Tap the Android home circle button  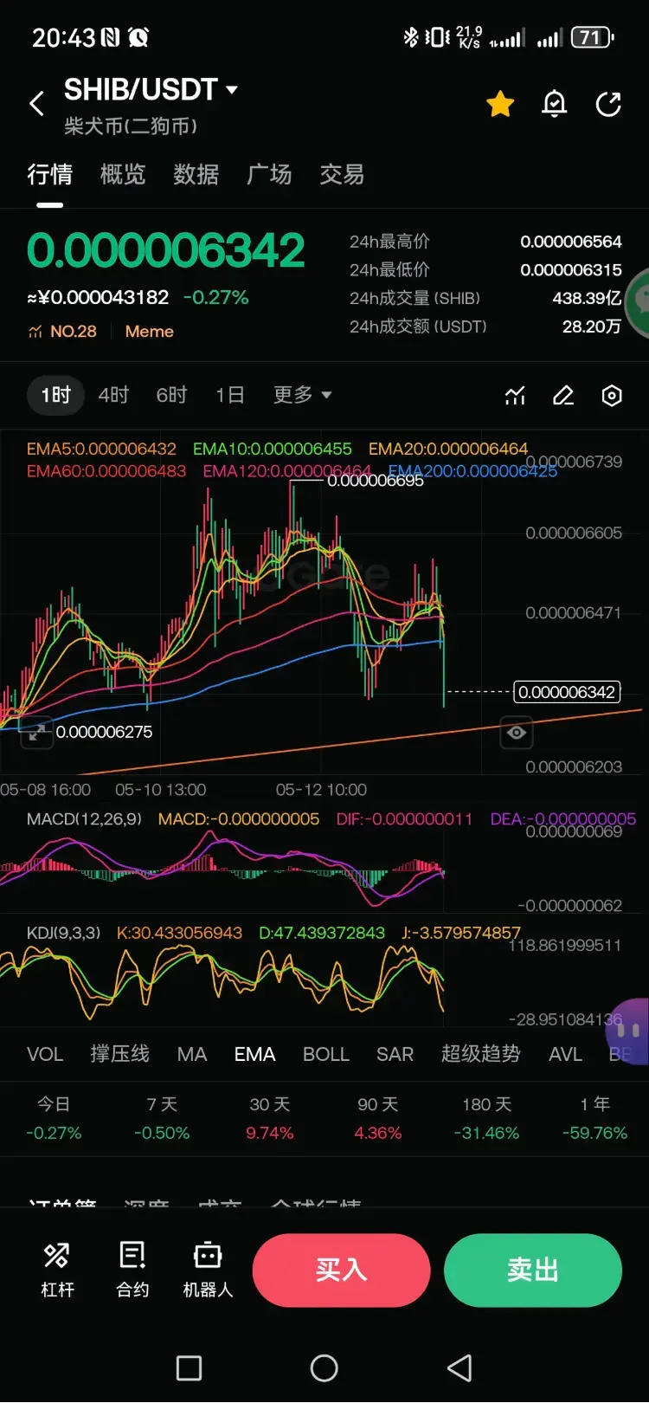click(x=324, y=1368)
